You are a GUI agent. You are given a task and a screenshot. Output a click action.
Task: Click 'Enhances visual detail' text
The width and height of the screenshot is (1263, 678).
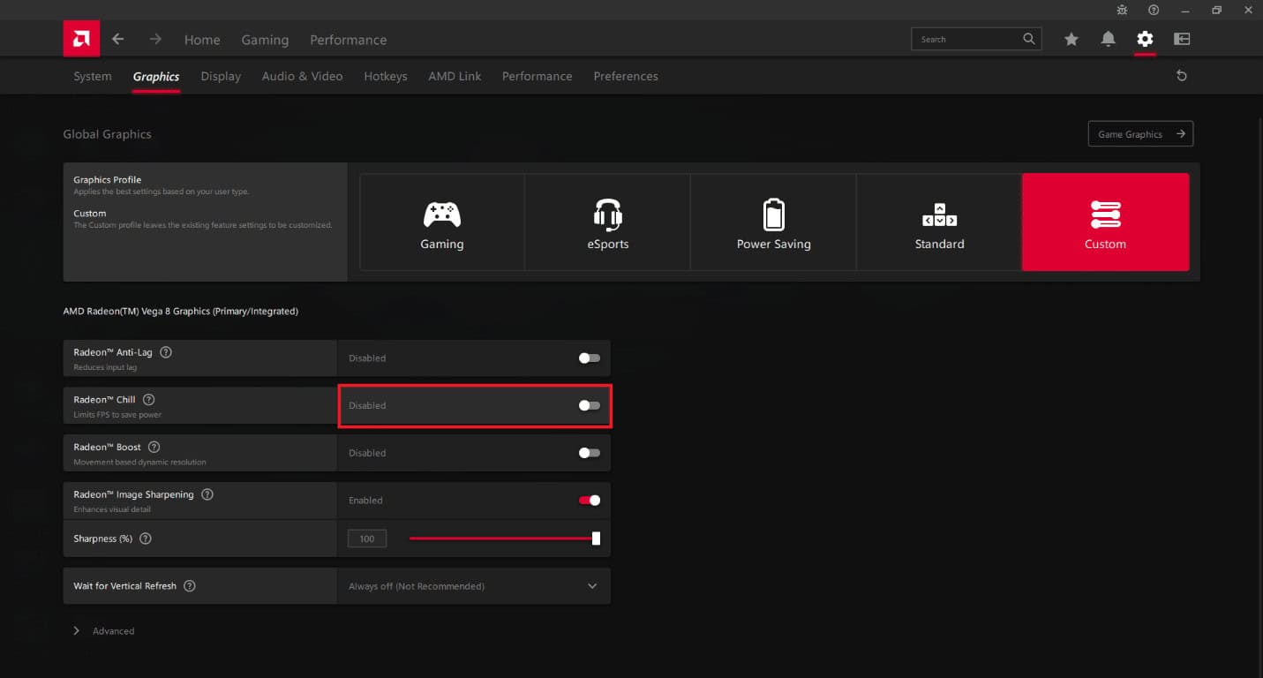[112, 509]
